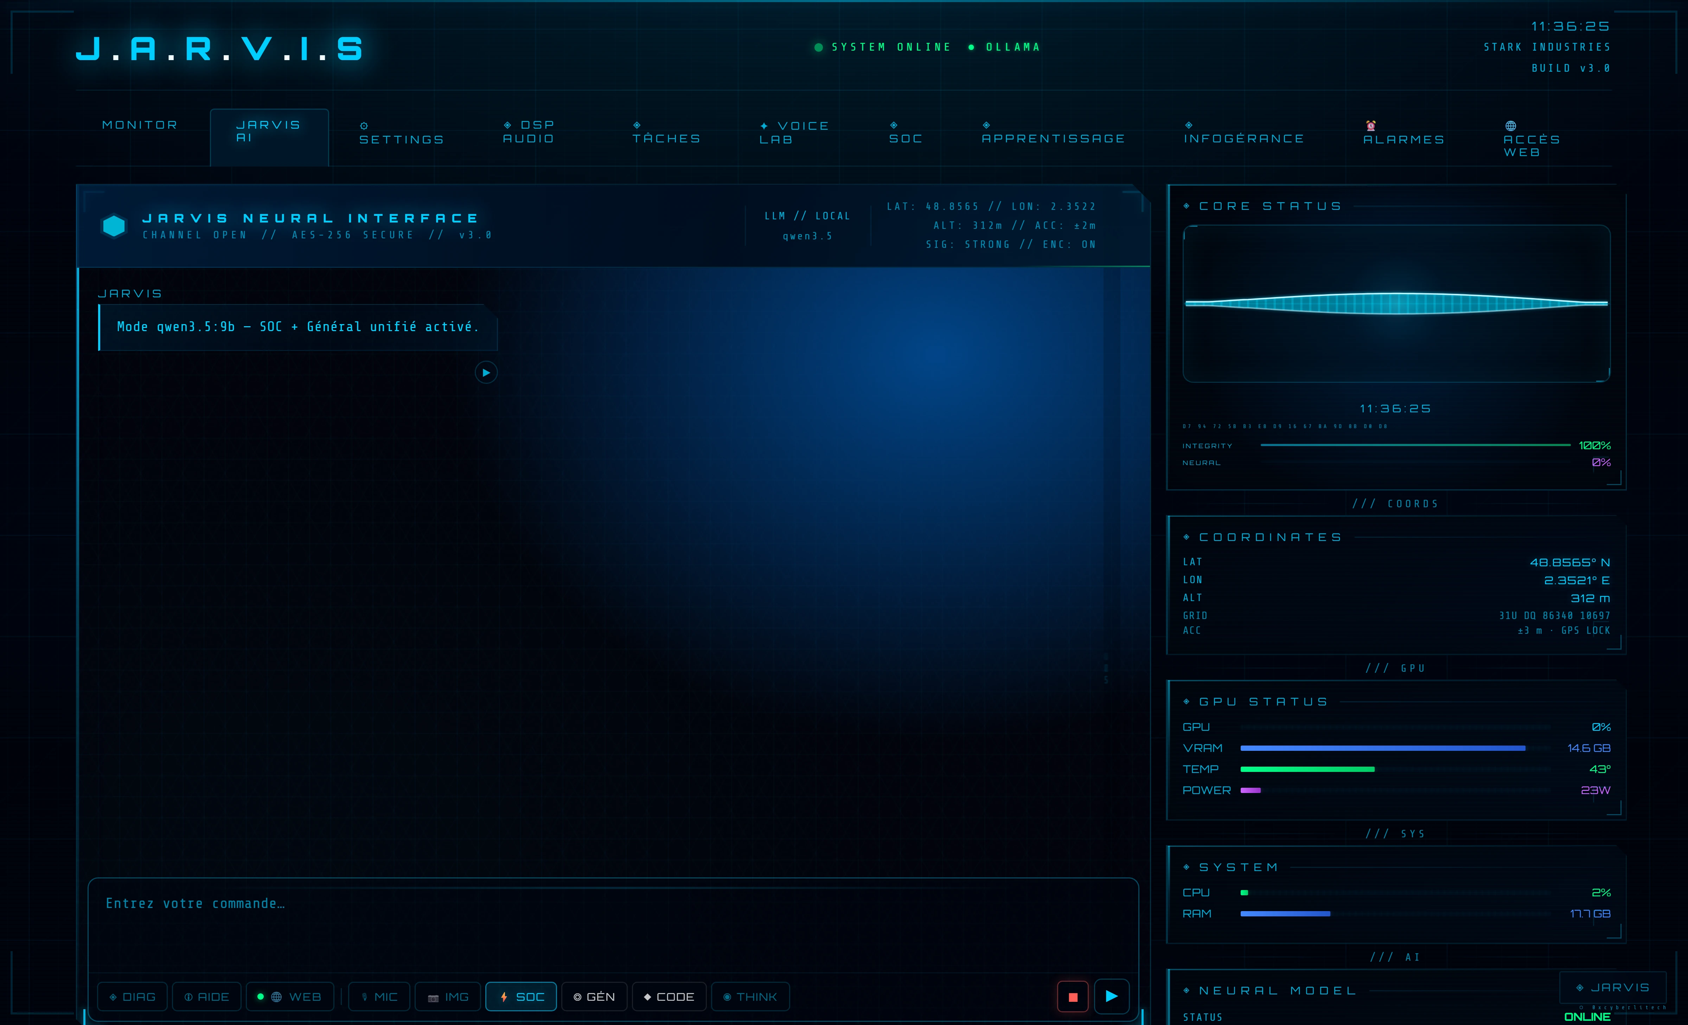Open help with the AIDE button
The image size is (1688, 1025).
point(206,997)
